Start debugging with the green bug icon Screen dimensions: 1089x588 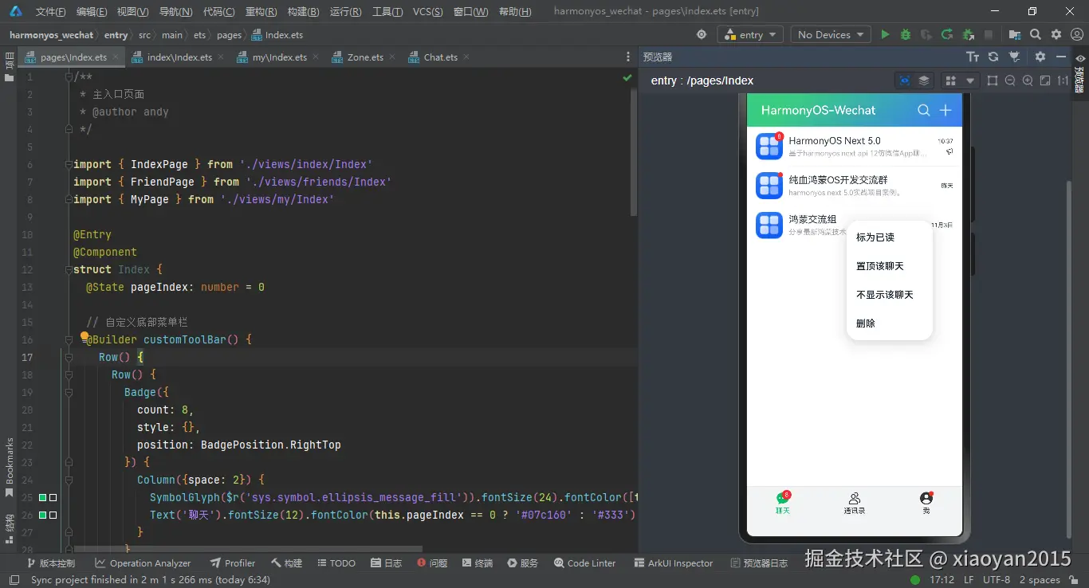[x=906, y=34]
